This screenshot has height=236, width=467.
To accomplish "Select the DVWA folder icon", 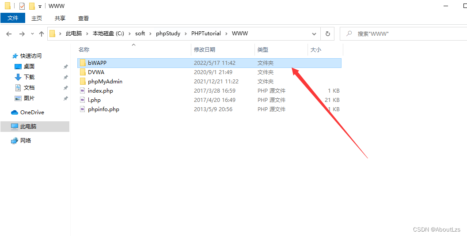I will tap(83, 72).
